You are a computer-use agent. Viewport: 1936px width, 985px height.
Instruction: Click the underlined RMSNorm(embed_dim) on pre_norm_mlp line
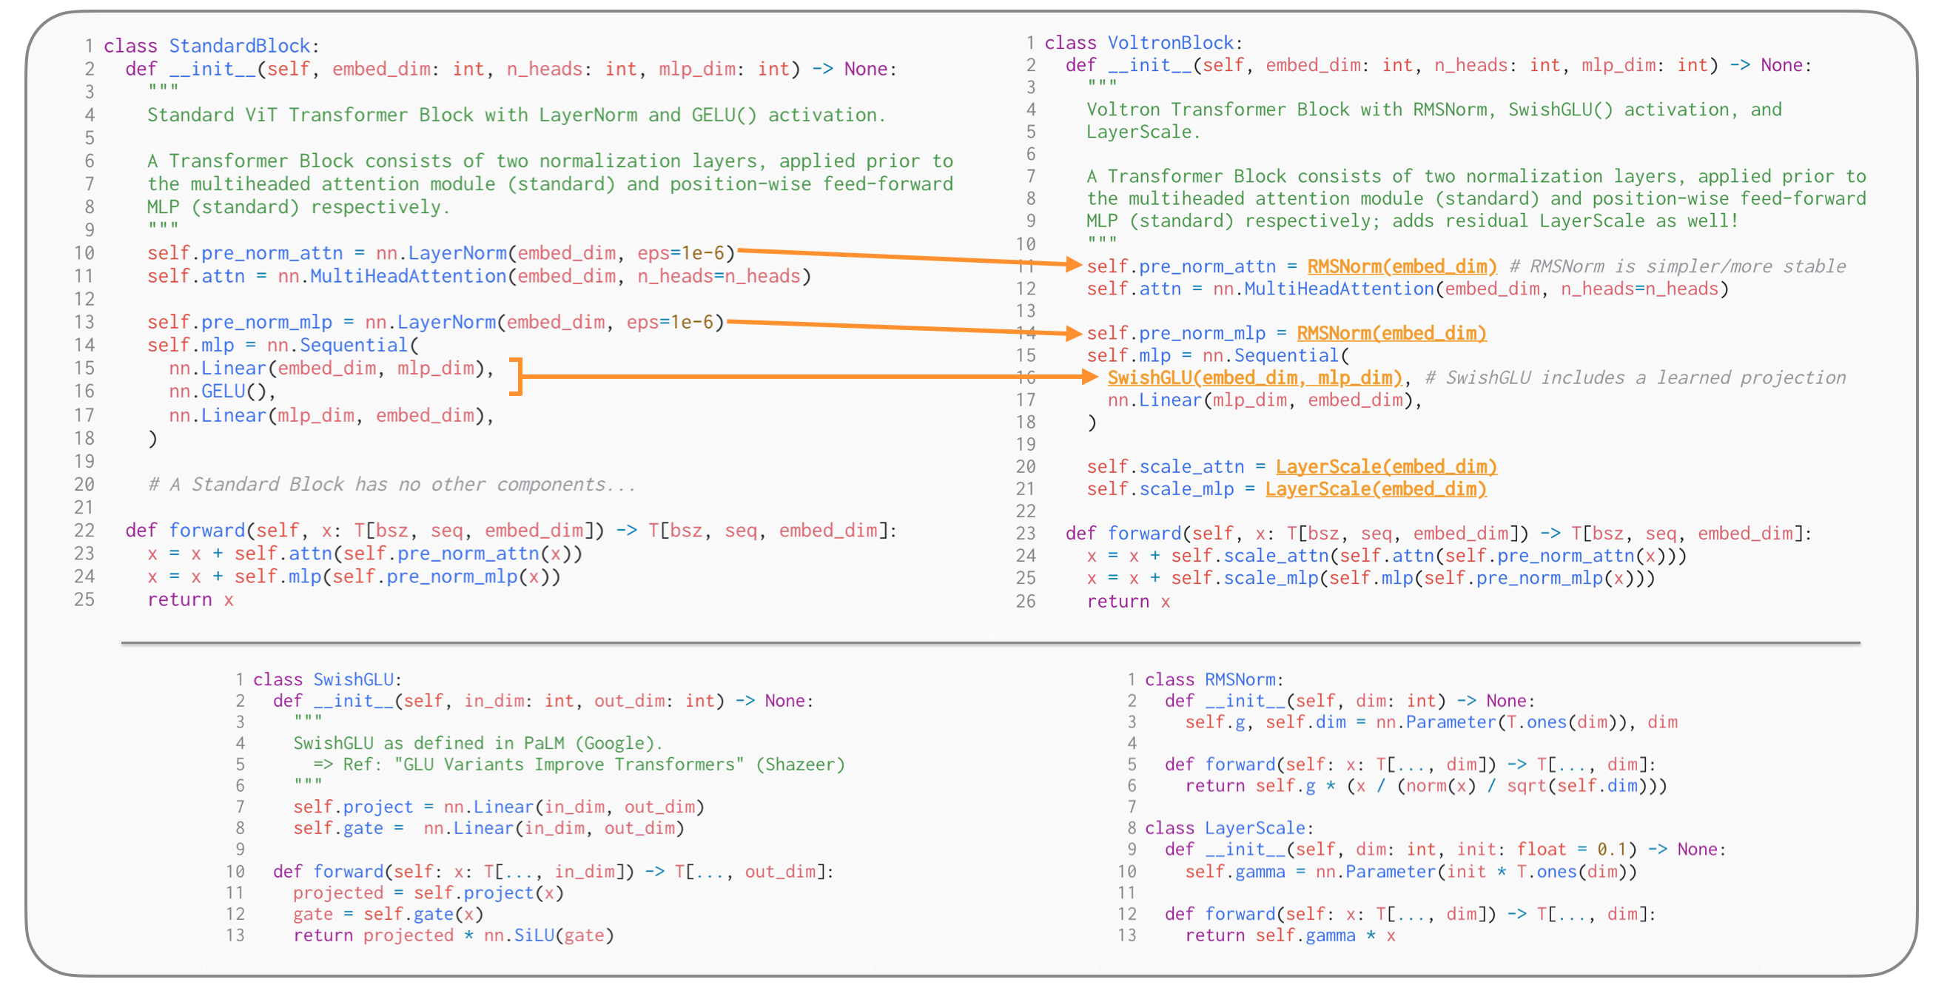click(x=1391, y=334)
